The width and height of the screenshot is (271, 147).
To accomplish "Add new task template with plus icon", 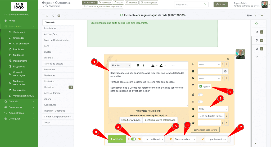I will (x=227, y=64).
